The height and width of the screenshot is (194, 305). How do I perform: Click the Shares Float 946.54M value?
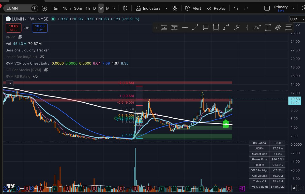(278, 159)
